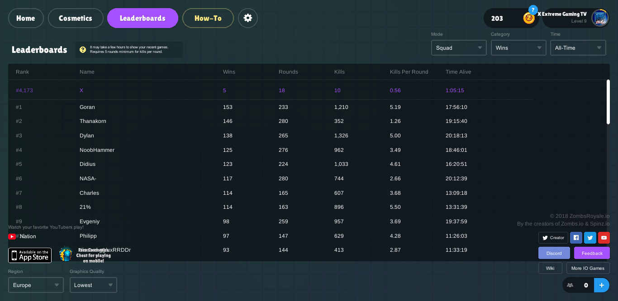Click the gold Z coin icon
The image size is (618, 301).
529,18
